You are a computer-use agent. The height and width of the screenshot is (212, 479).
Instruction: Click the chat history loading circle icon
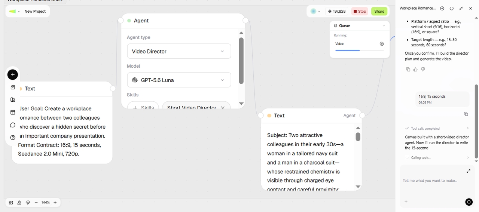coord(452,8)
